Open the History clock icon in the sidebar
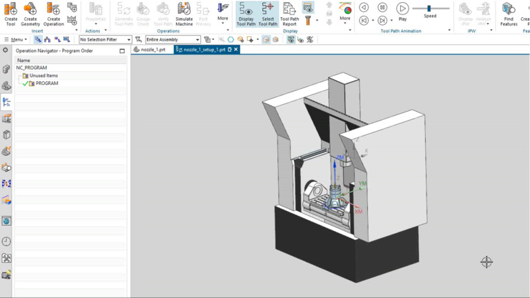 [x=6, y=241]
